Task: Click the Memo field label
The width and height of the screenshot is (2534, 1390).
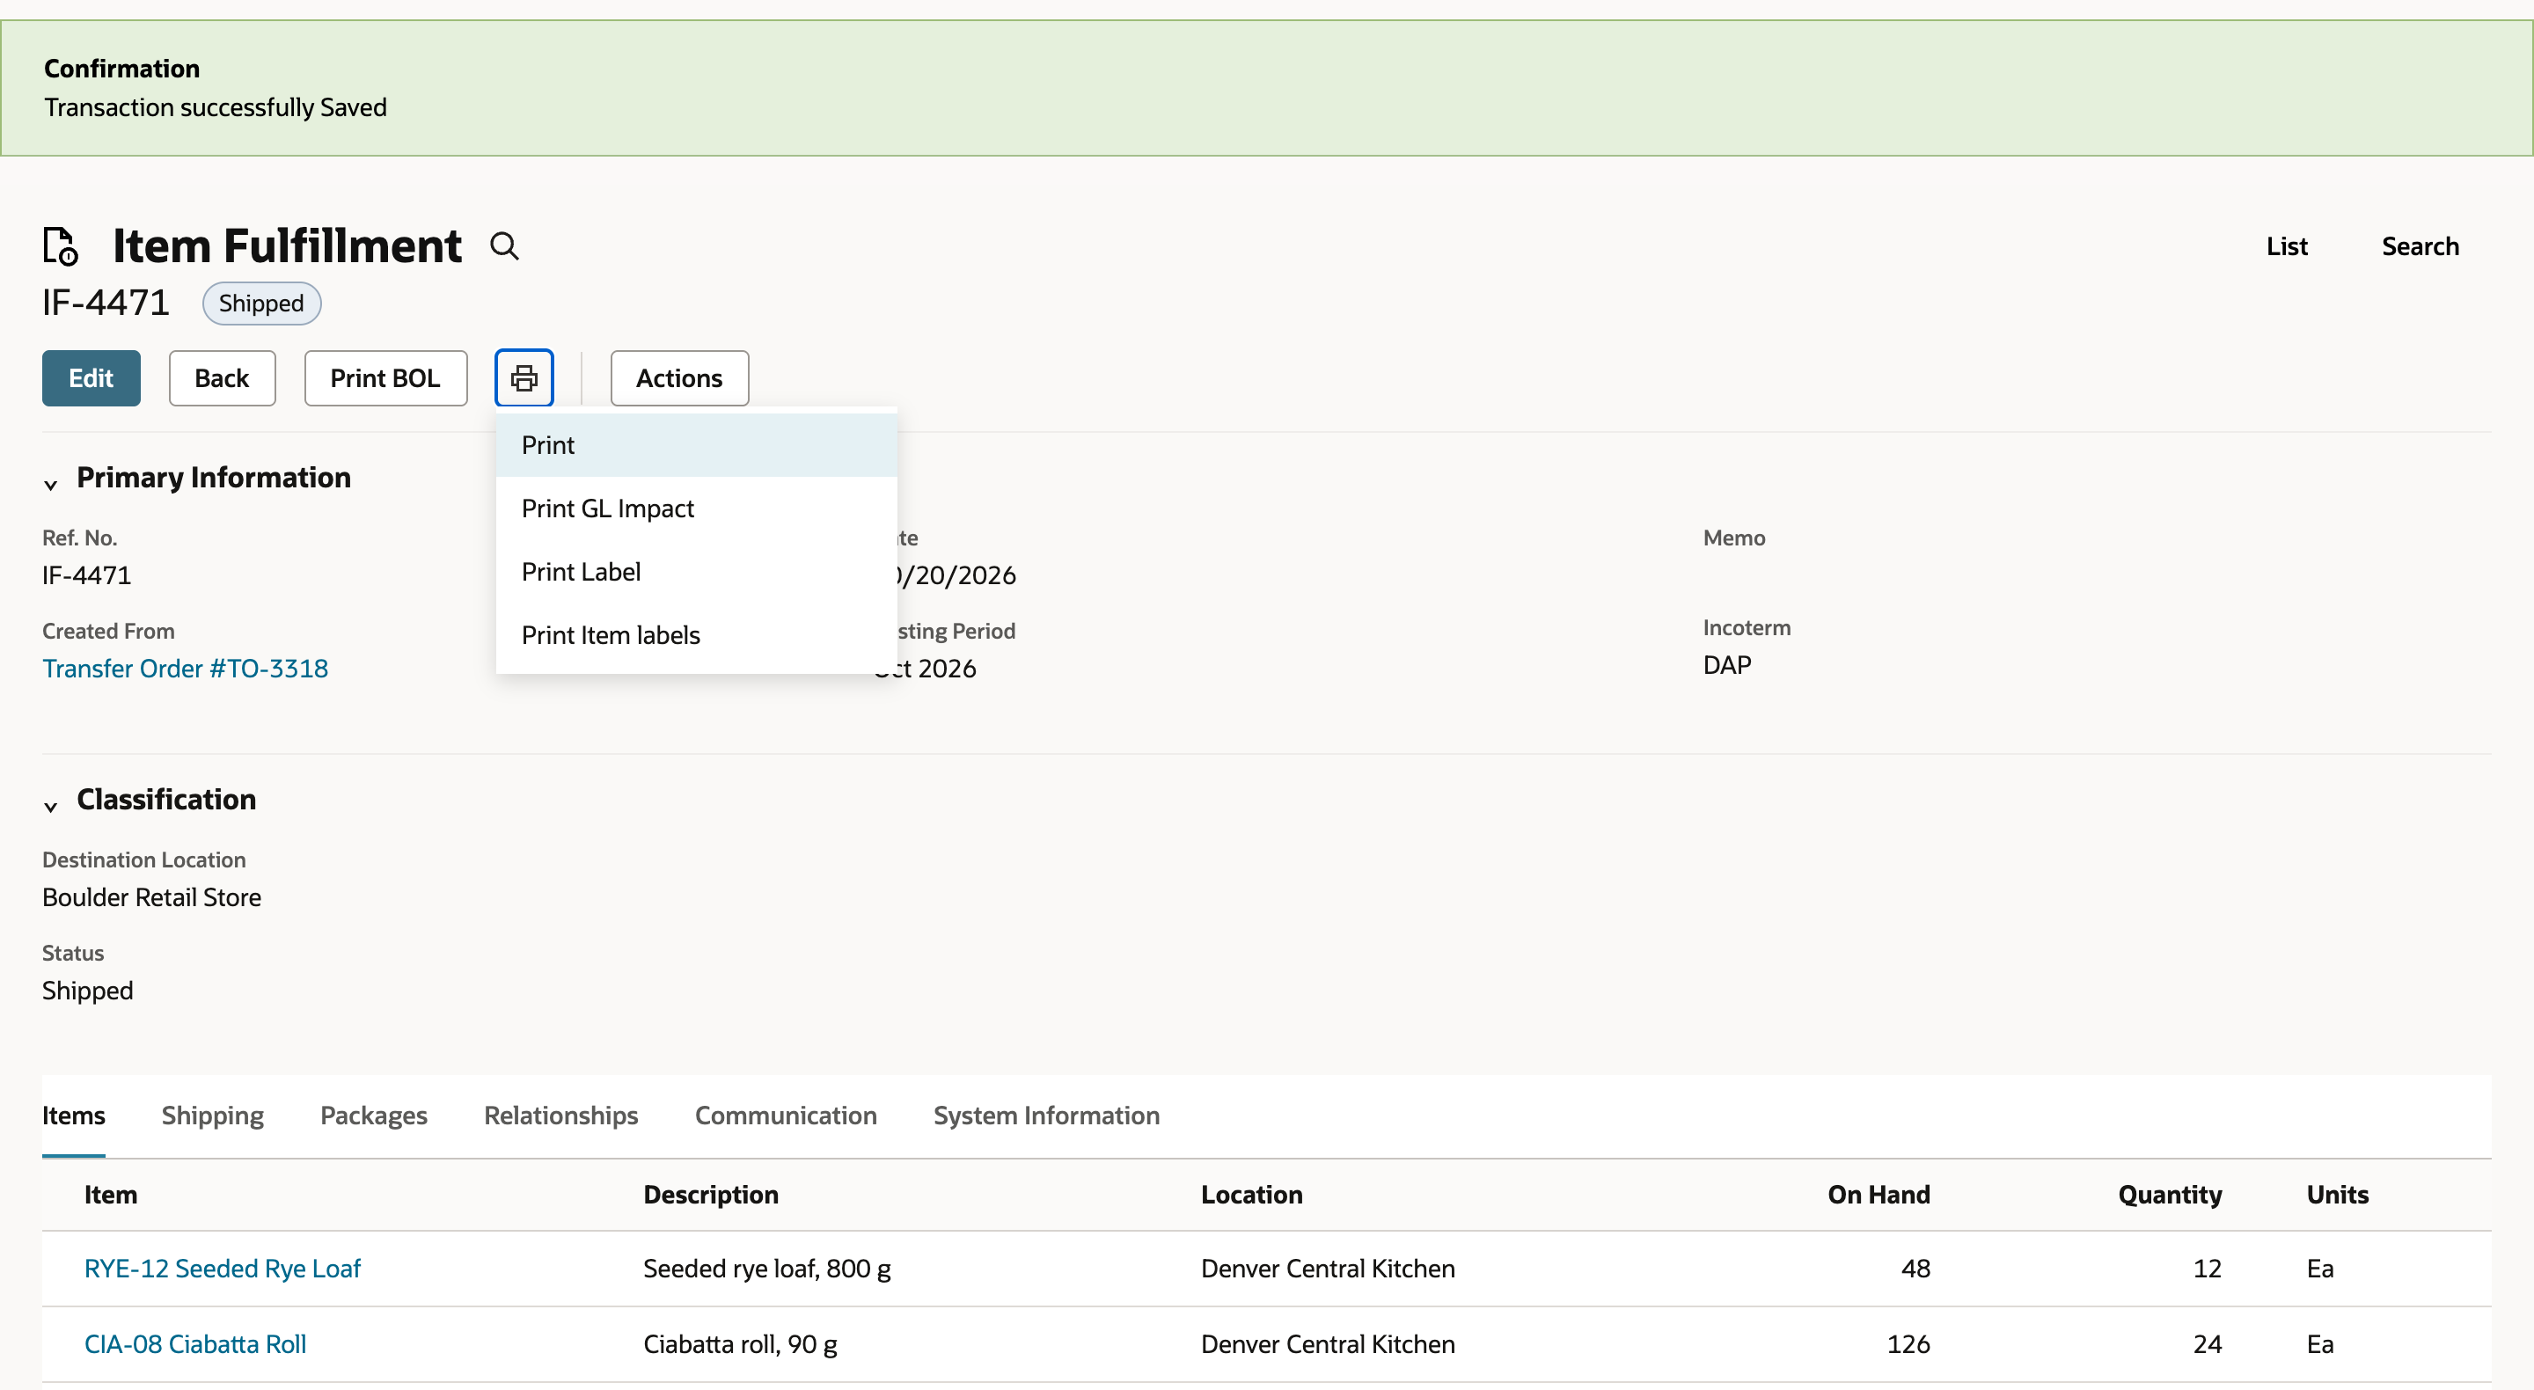Action: [x=1733, y=538]
